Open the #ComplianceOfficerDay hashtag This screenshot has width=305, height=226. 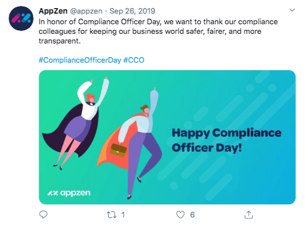tap(79, 59)
